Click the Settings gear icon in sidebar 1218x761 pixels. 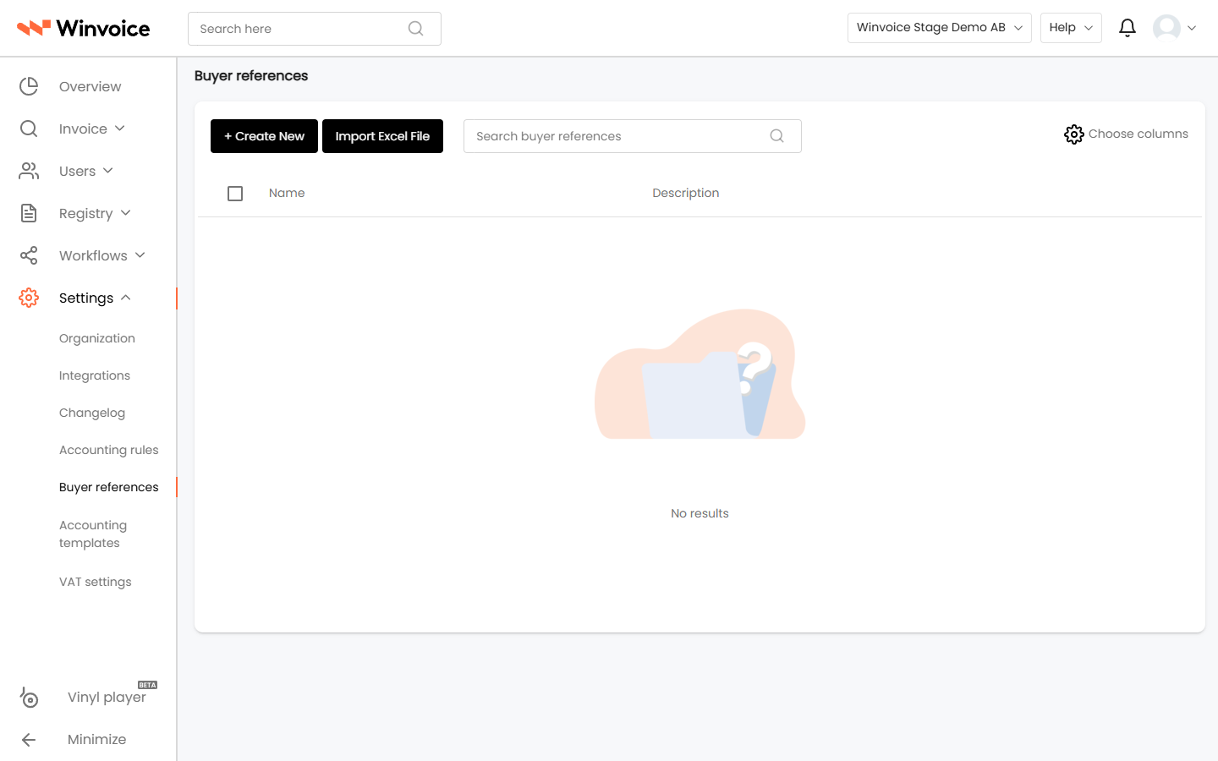point(29,298)
